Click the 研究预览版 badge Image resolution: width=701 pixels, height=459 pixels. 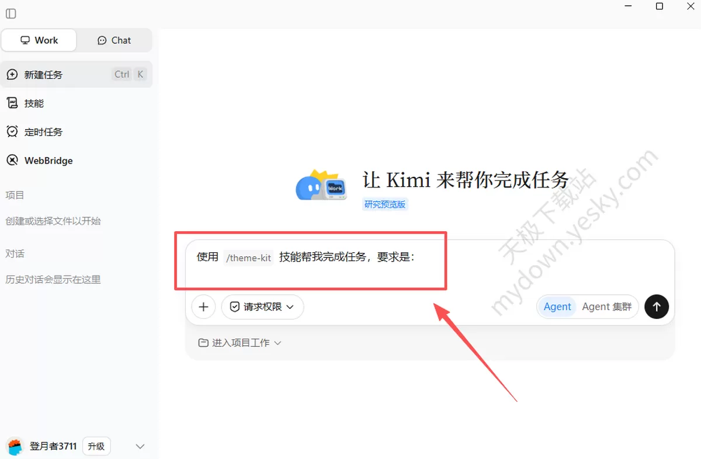pyautogui.click(x=385, y=204)
